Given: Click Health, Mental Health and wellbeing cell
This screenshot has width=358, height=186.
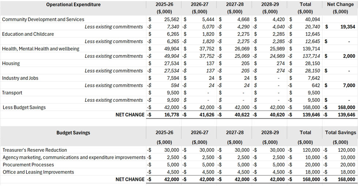Looking at the screenshot, I should (41, 49).
